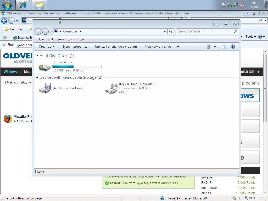Open the Help menu in Explorer

click(83, 39)
